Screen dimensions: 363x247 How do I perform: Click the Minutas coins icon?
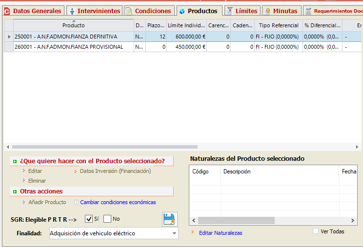pos(267,11)
